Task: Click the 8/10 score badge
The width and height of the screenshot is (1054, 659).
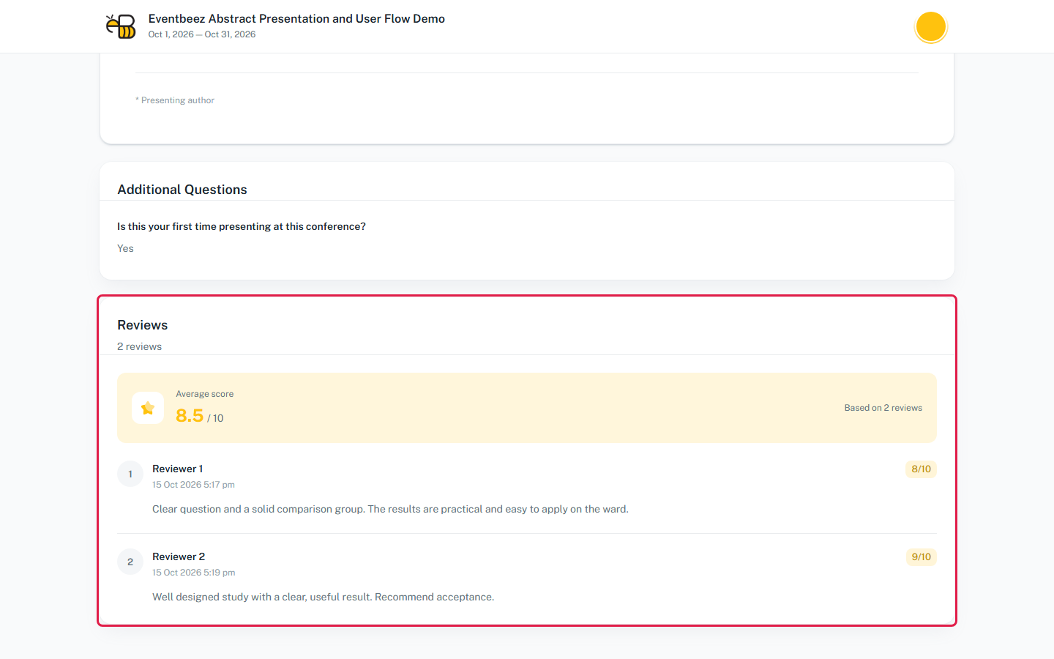Action: coord(921,469)
